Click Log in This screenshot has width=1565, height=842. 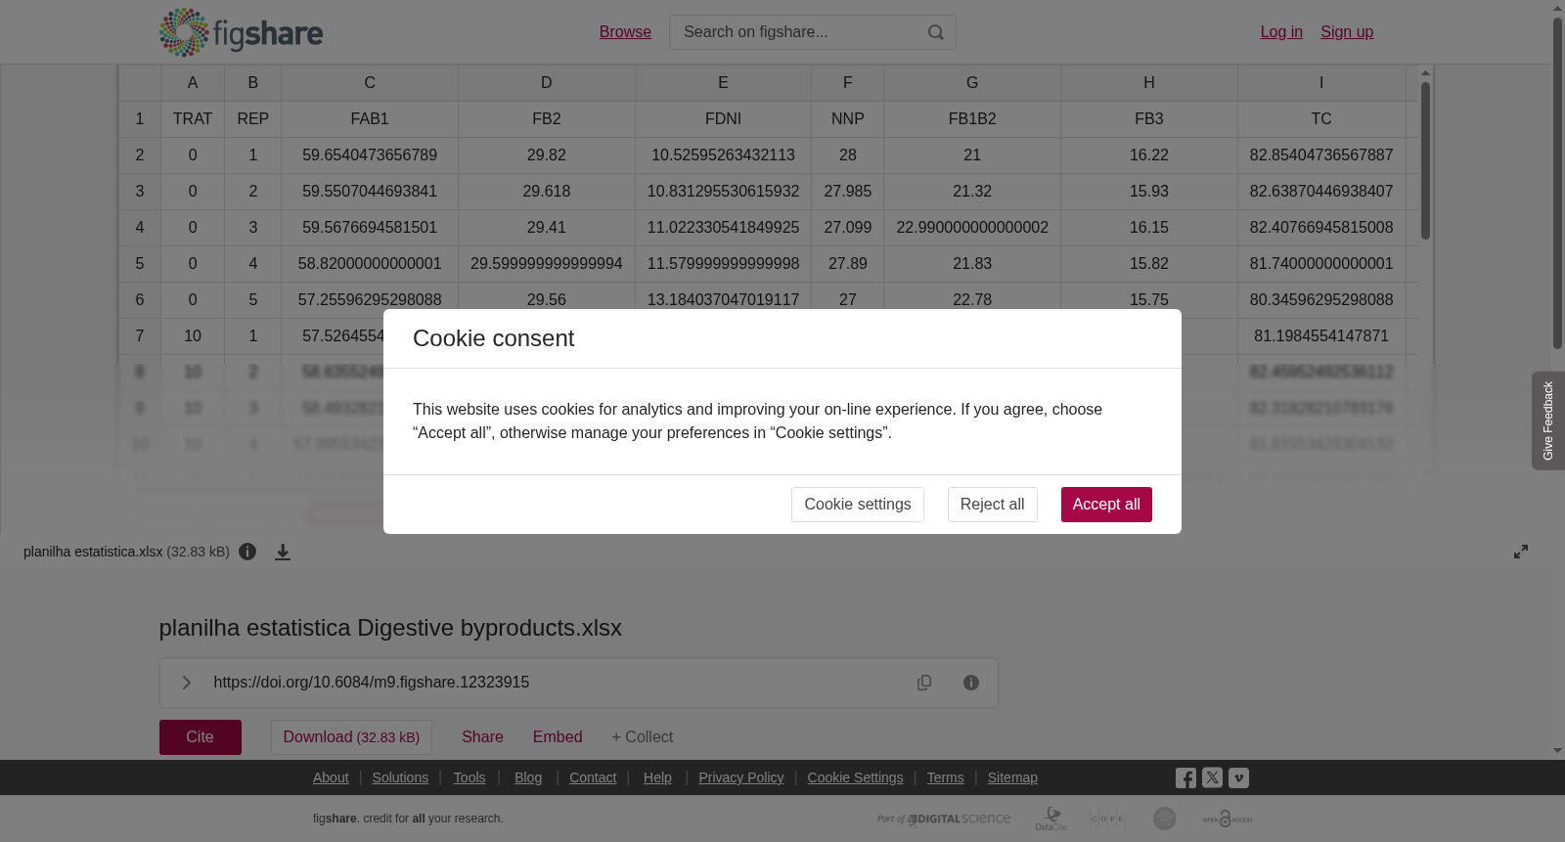[1281, 32]
